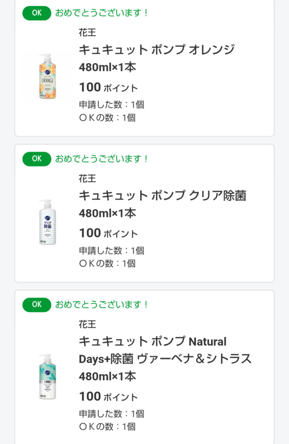Click 100 ポイント on the Orange card
Screen dimensions: 289x444
coord(108,88)
